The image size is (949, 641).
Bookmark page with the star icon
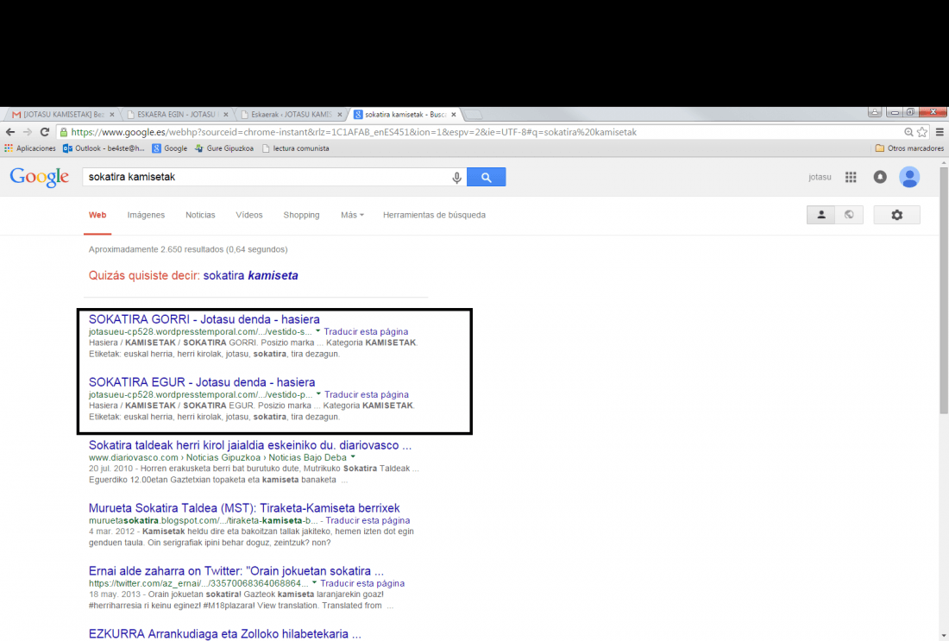[x=921, y=132]
